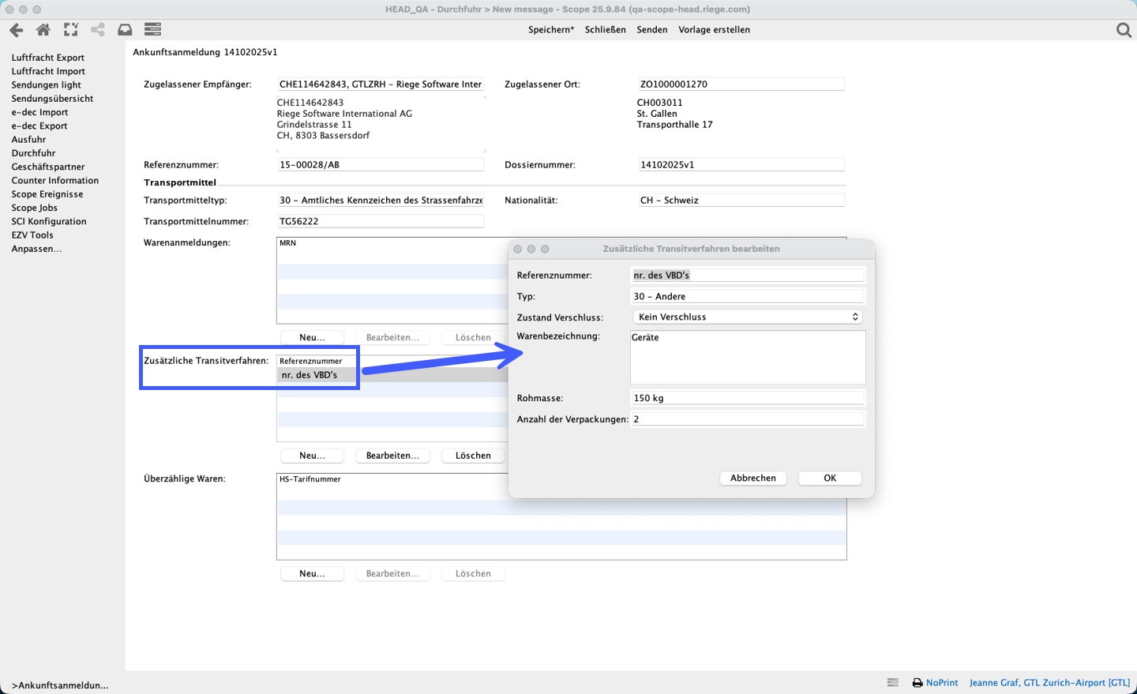Screen dimensions: 1137x694
Task: Click Neu under Überzählige Waren
Action: pos(312,574)
